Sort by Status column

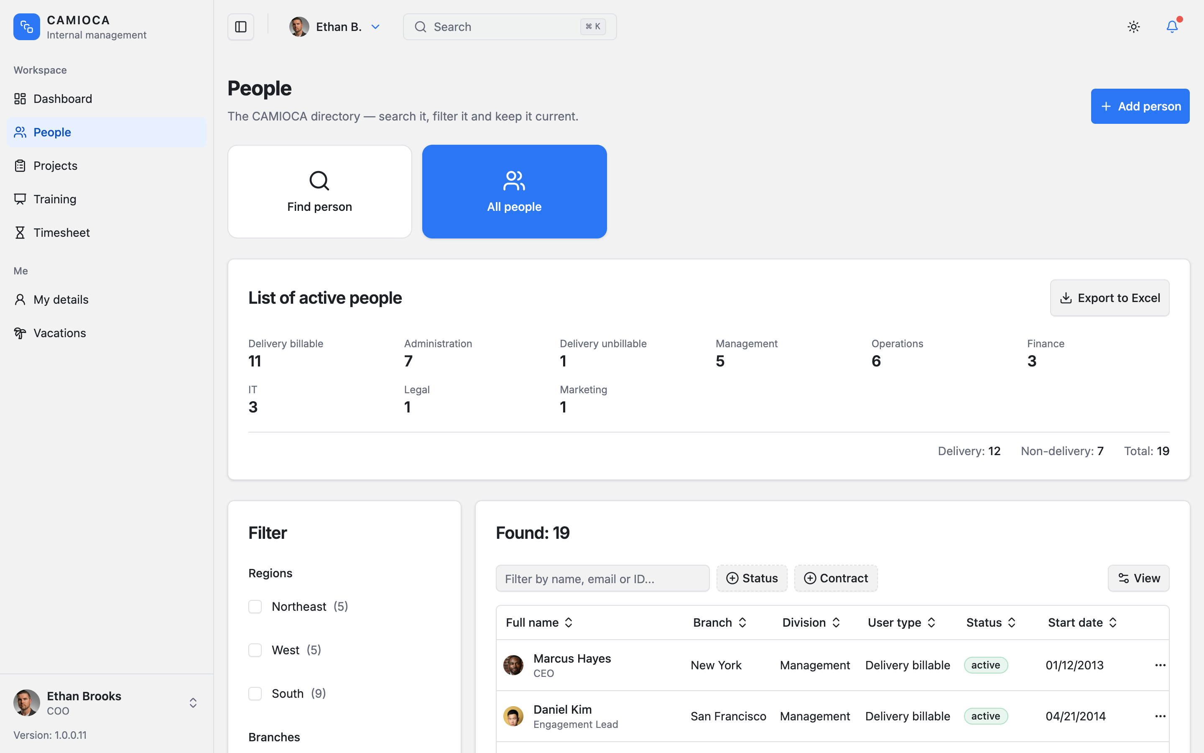[990, 622]
